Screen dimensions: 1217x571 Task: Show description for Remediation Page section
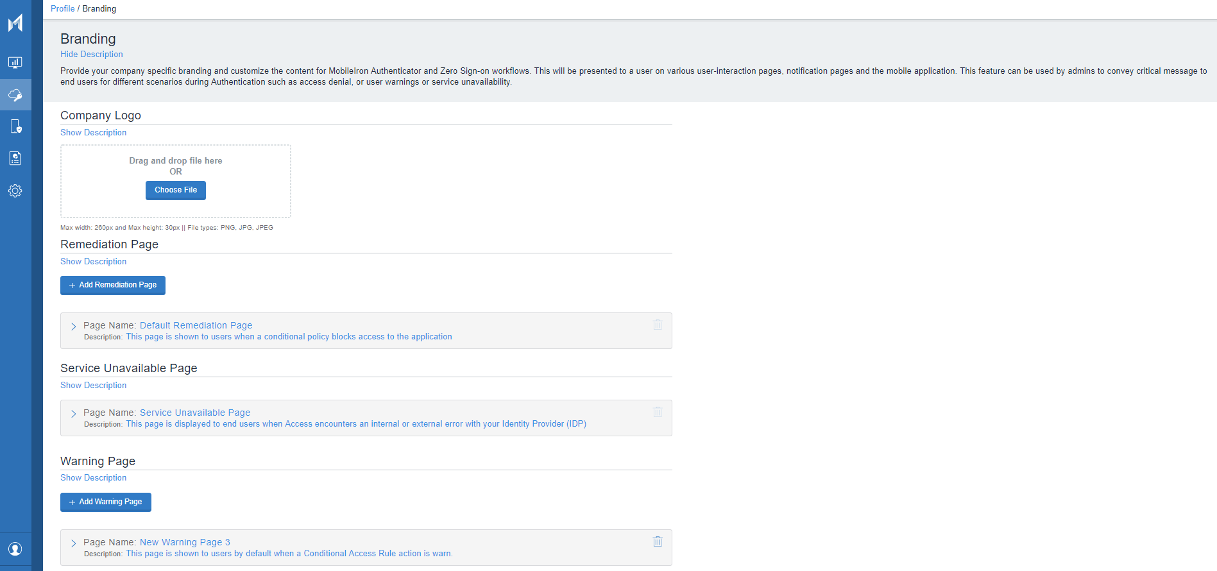tap(93, 262)
